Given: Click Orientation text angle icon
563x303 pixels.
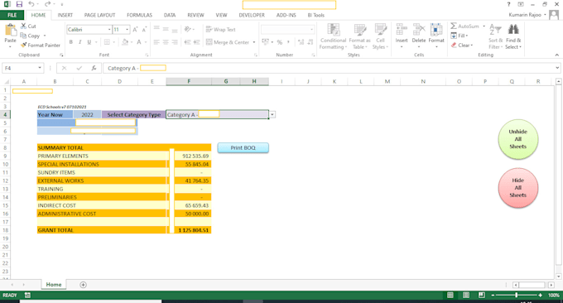Looking at the screenshot, I should click(187, 30).
